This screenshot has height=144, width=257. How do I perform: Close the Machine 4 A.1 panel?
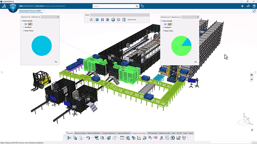[198, 17]
